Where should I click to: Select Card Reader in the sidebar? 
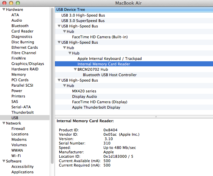point(23,31)
